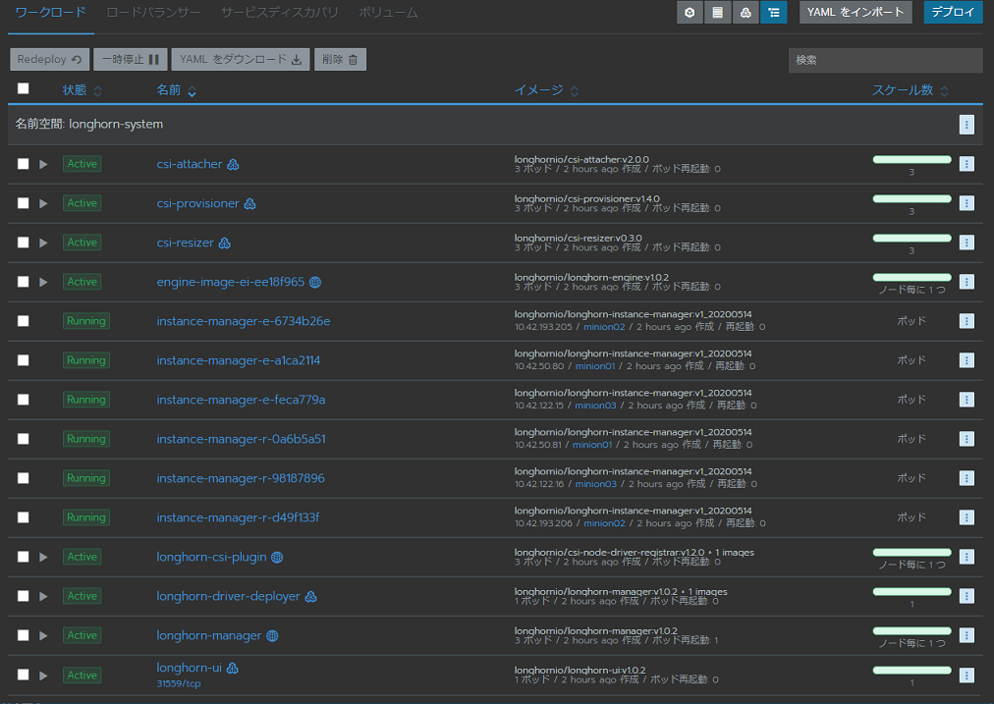Check the instance-manager-e-6734b26e row checkbox
The image size is (994, 704).
click(24, 321)
